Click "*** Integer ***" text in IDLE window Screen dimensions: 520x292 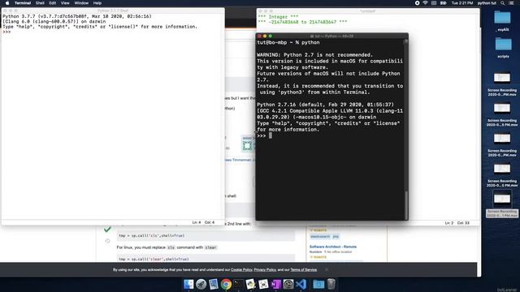278,16
